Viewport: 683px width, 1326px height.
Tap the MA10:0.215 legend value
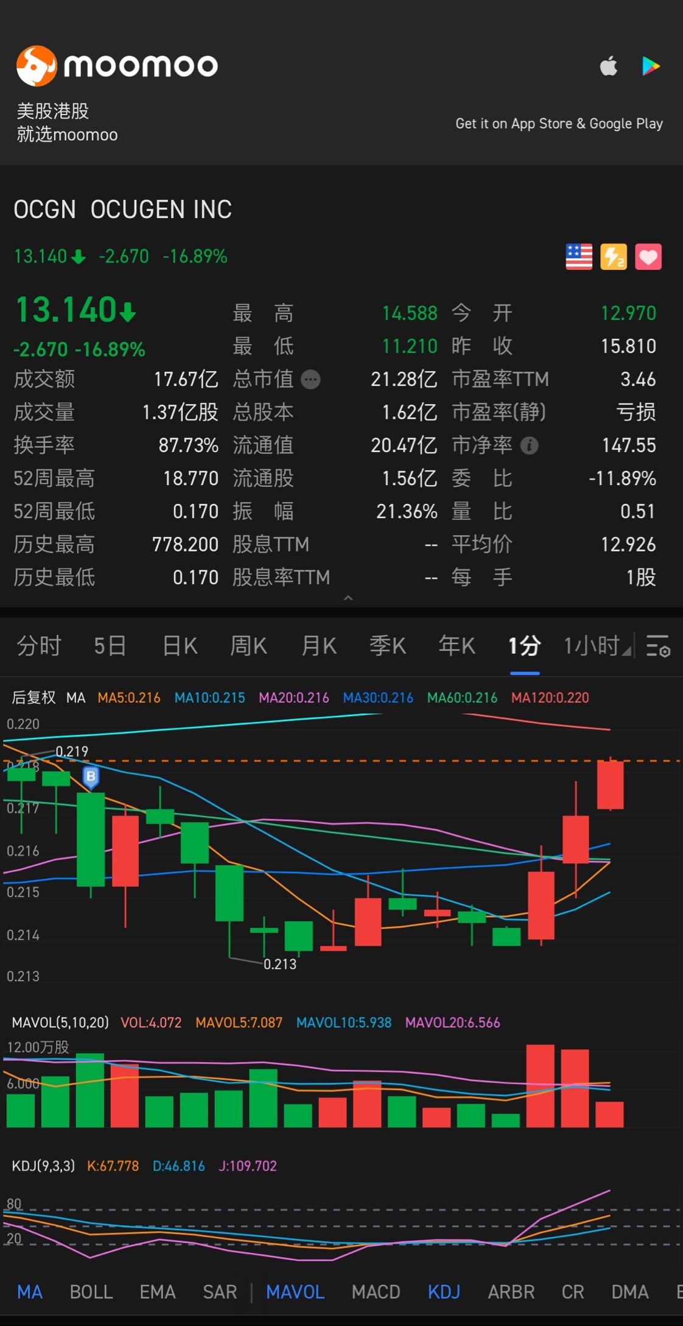tap(210, 698)
